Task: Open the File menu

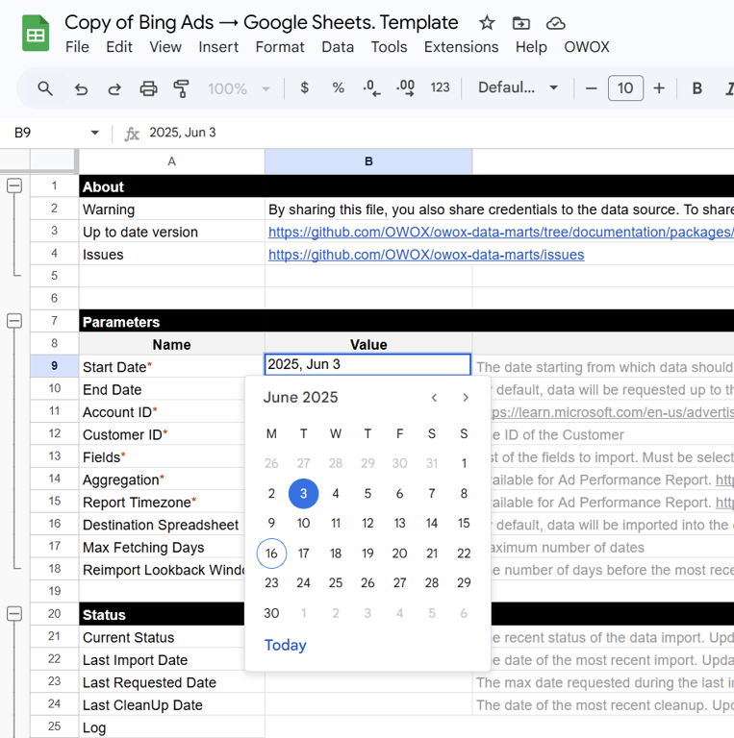Action: pyautogui.click(x=77, y=47)
